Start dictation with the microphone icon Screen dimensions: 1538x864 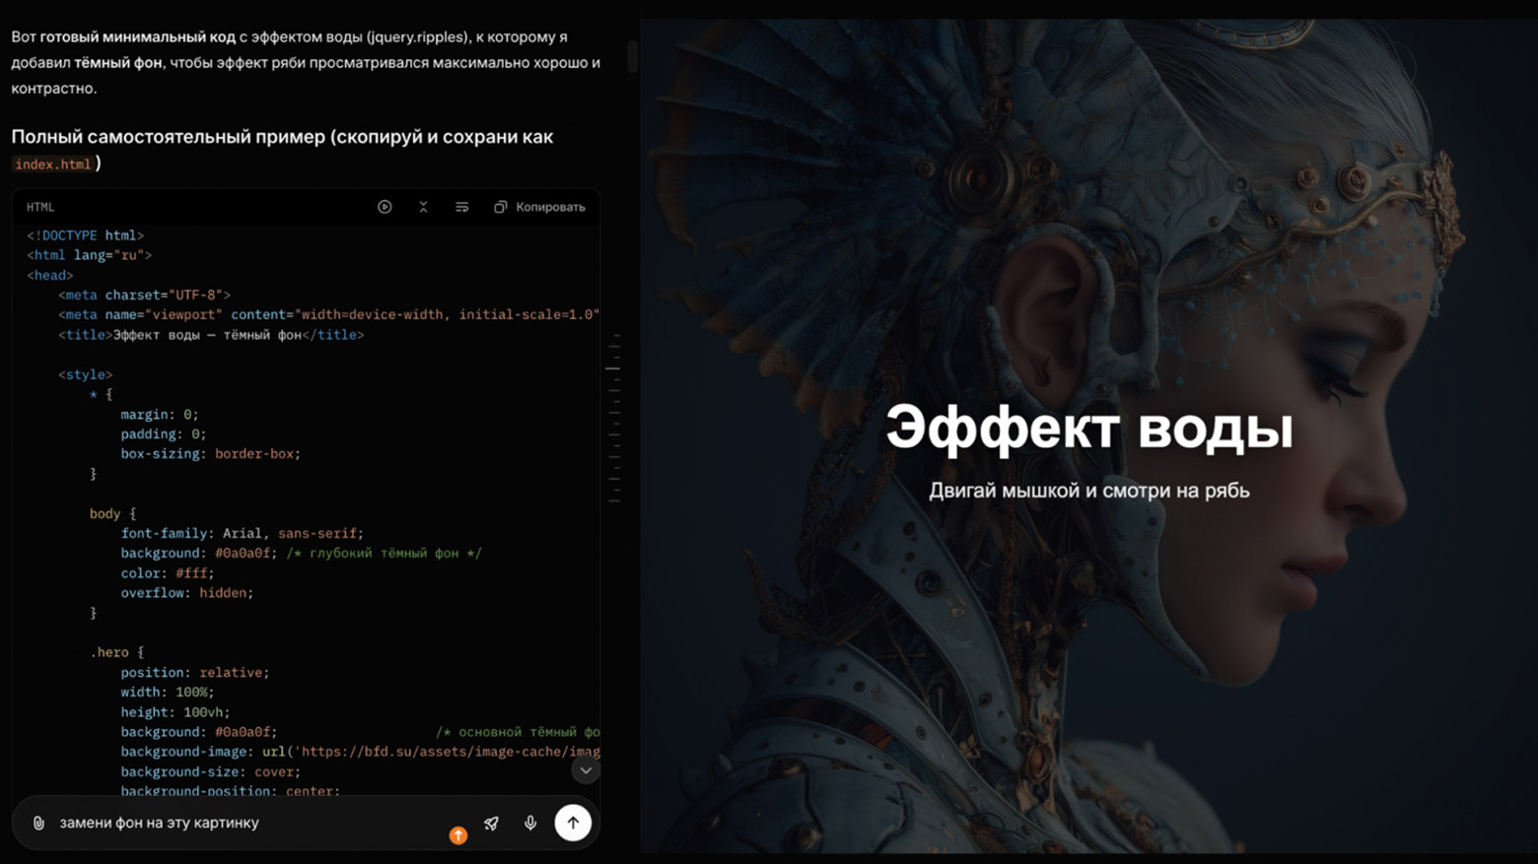coord(530,823)
